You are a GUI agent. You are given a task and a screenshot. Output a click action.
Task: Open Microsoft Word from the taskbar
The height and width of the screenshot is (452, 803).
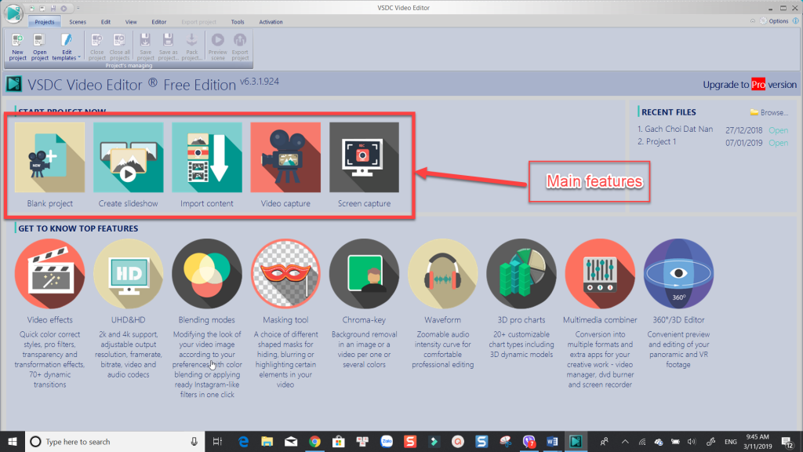click(x=552, y=441)
